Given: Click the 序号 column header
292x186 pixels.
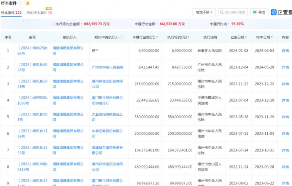Looking at the screenshot, I should pyautogui.click(x=8, y=37).
